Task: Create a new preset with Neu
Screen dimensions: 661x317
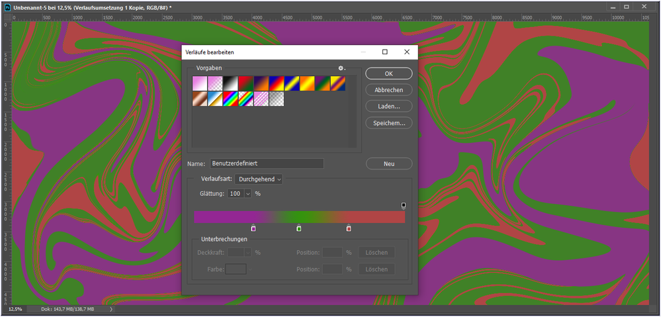Action: point(388,163)
